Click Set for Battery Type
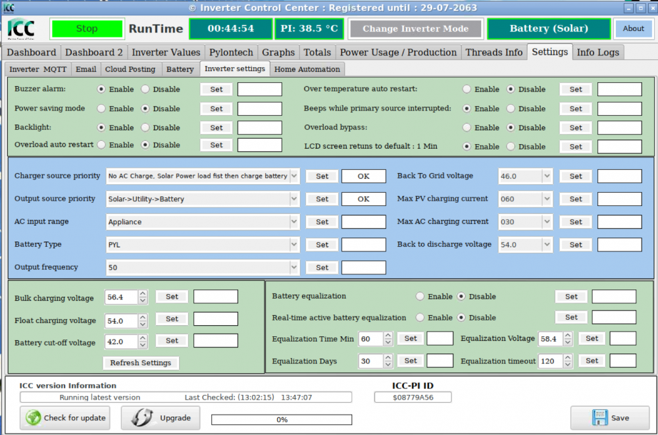Screen dimensions: 658x435 (322, 245)
